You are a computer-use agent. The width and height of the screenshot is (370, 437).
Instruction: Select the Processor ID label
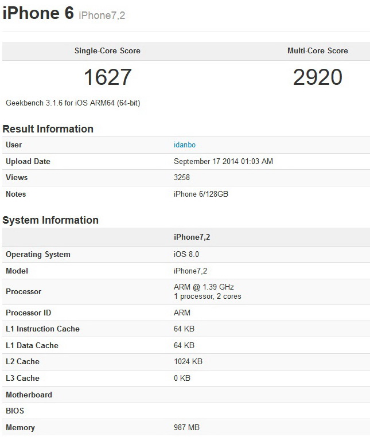pos(29,313)
